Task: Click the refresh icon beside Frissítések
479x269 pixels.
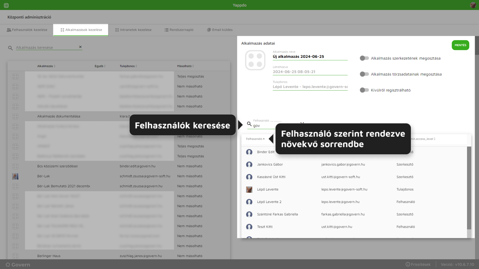Action: [408, 264]
